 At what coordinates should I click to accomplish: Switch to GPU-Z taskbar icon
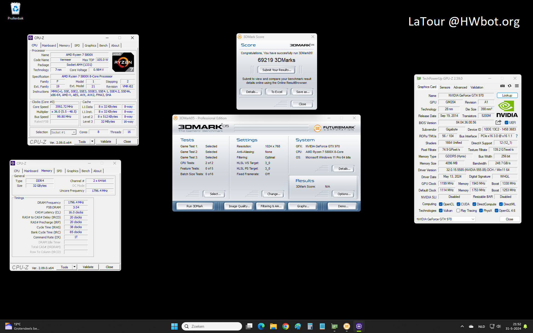[x=335, y=326]
